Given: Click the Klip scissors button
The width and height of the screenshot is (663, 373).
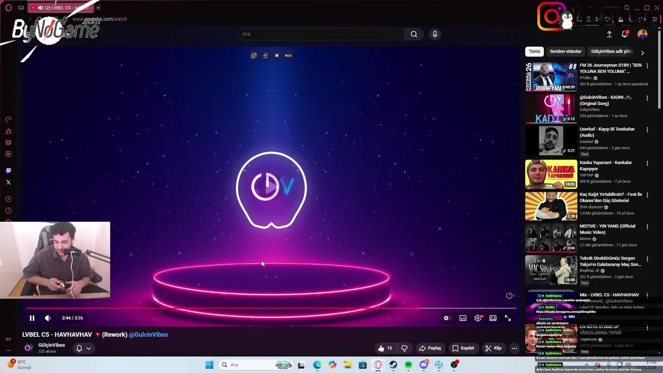Looking at the screenshot, I should click(x=493, y=348).
